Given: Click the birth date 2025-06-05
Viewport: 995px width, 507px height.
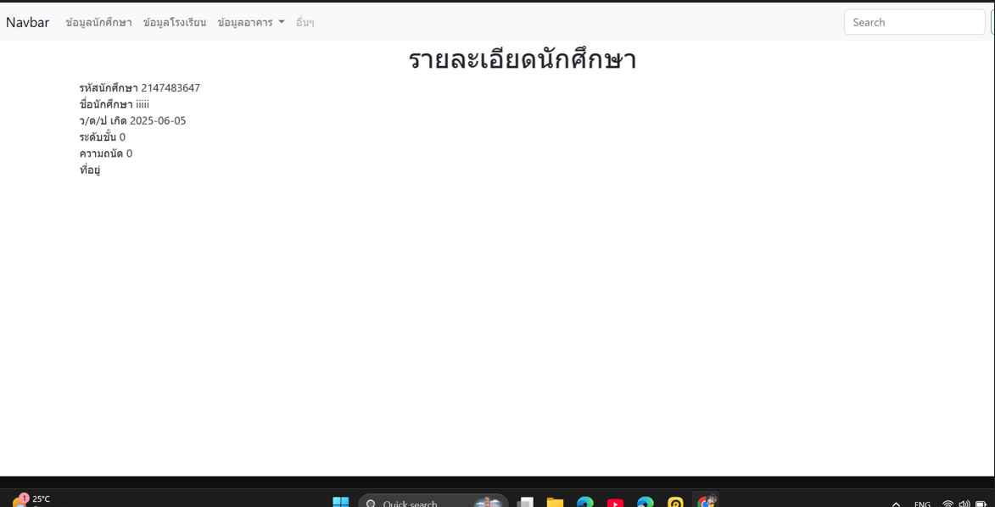Looking at the screenshot, I should [x=158, y=120].
